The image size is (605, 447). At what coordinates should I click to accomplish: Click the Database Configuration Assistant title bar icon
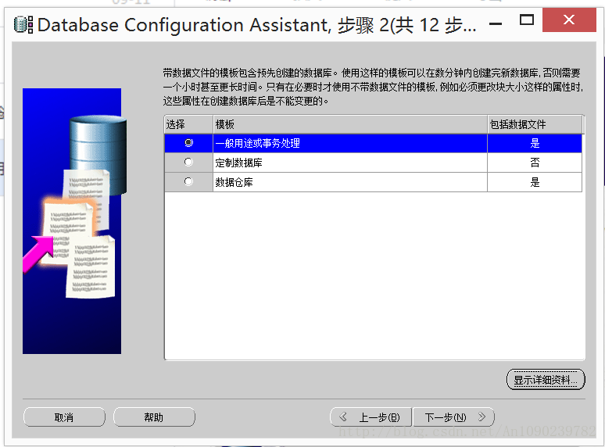click(x=23, y=25)
